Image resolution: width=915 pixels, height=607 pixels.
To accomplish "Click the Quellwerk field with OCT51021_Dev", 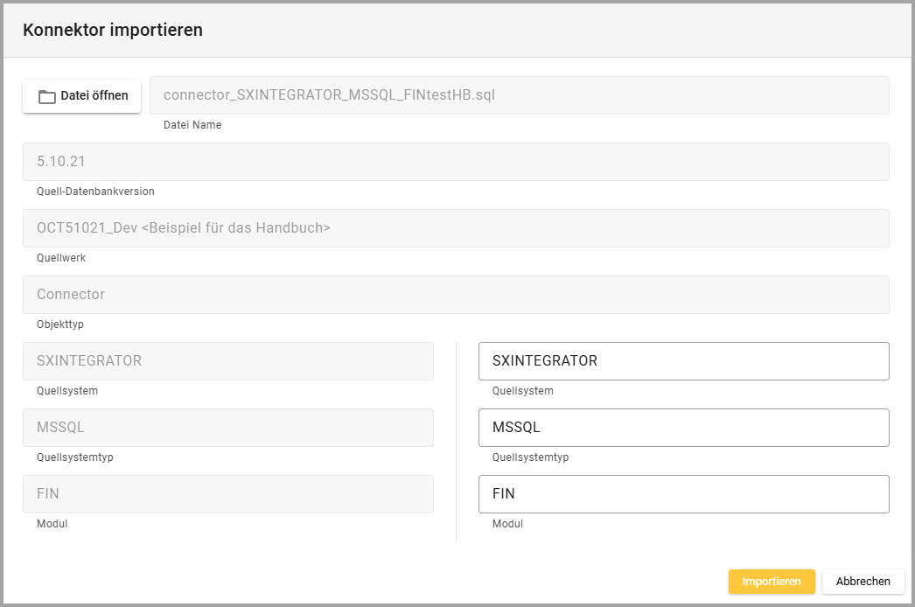I will [x=456, y=228].
